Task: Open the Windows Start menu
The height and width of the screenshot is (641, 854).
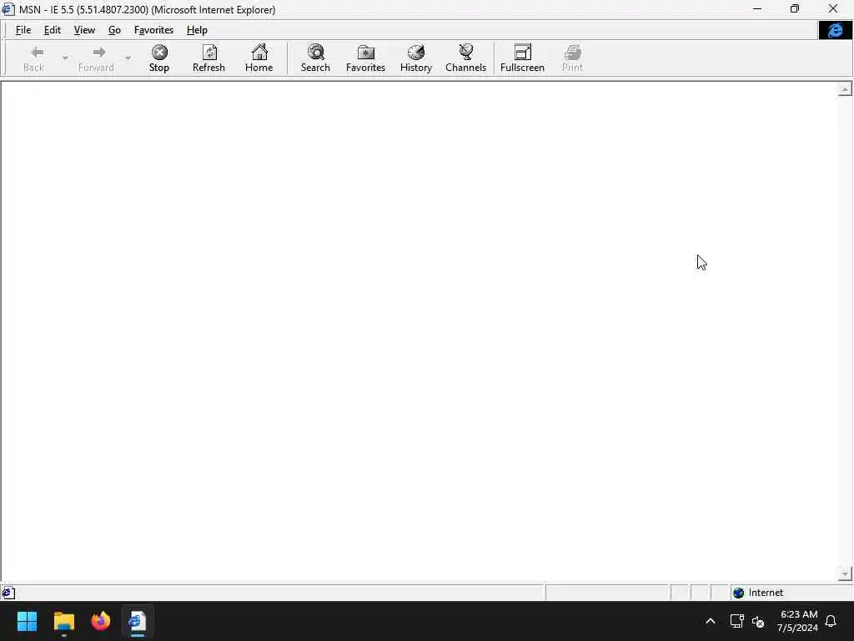Action: point(27,621)
